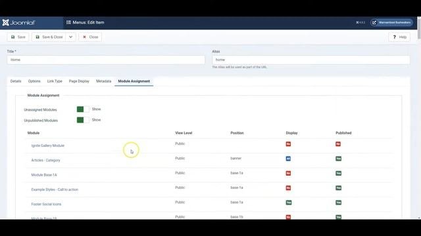Click Display Yes badge for Footer Social Icons
The height and width of the screenshot is (236, 421).
pos(289,203)
